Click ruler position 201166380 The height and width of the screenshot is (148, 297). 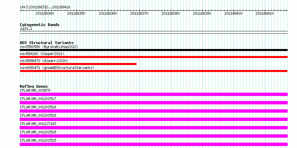coord(171,13)
